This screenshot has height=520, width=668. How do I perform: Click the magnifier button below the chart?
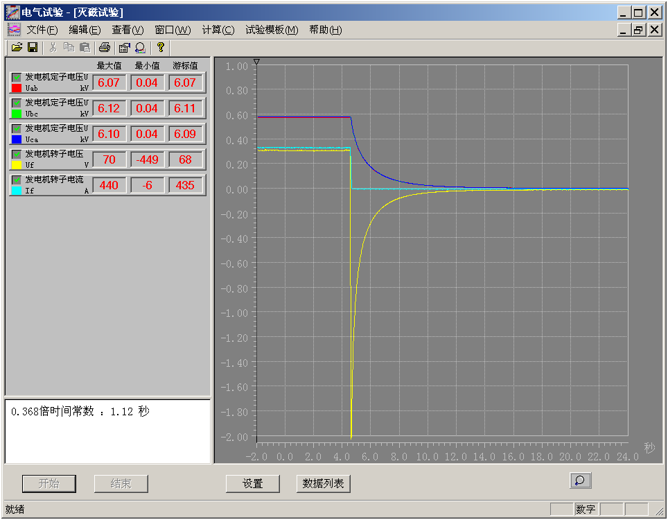(580, 480)
